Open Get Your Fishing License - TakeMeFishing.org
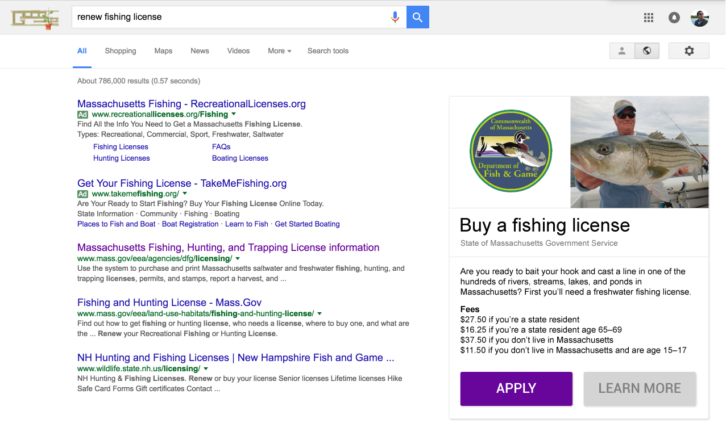Screen dimensions: 726x436 tap(182, 183)
